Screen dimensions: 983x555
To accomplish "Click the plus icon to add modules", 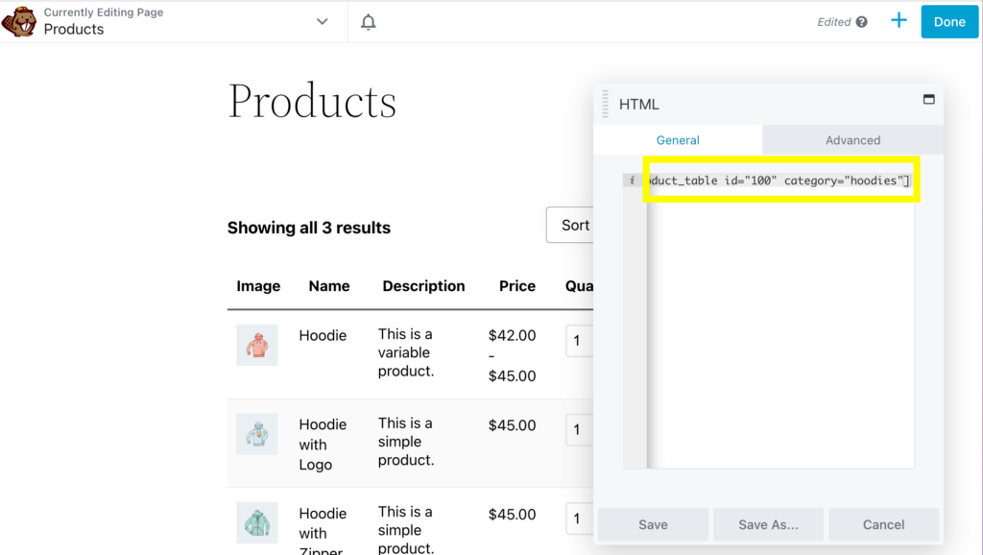I will point(899,20).
